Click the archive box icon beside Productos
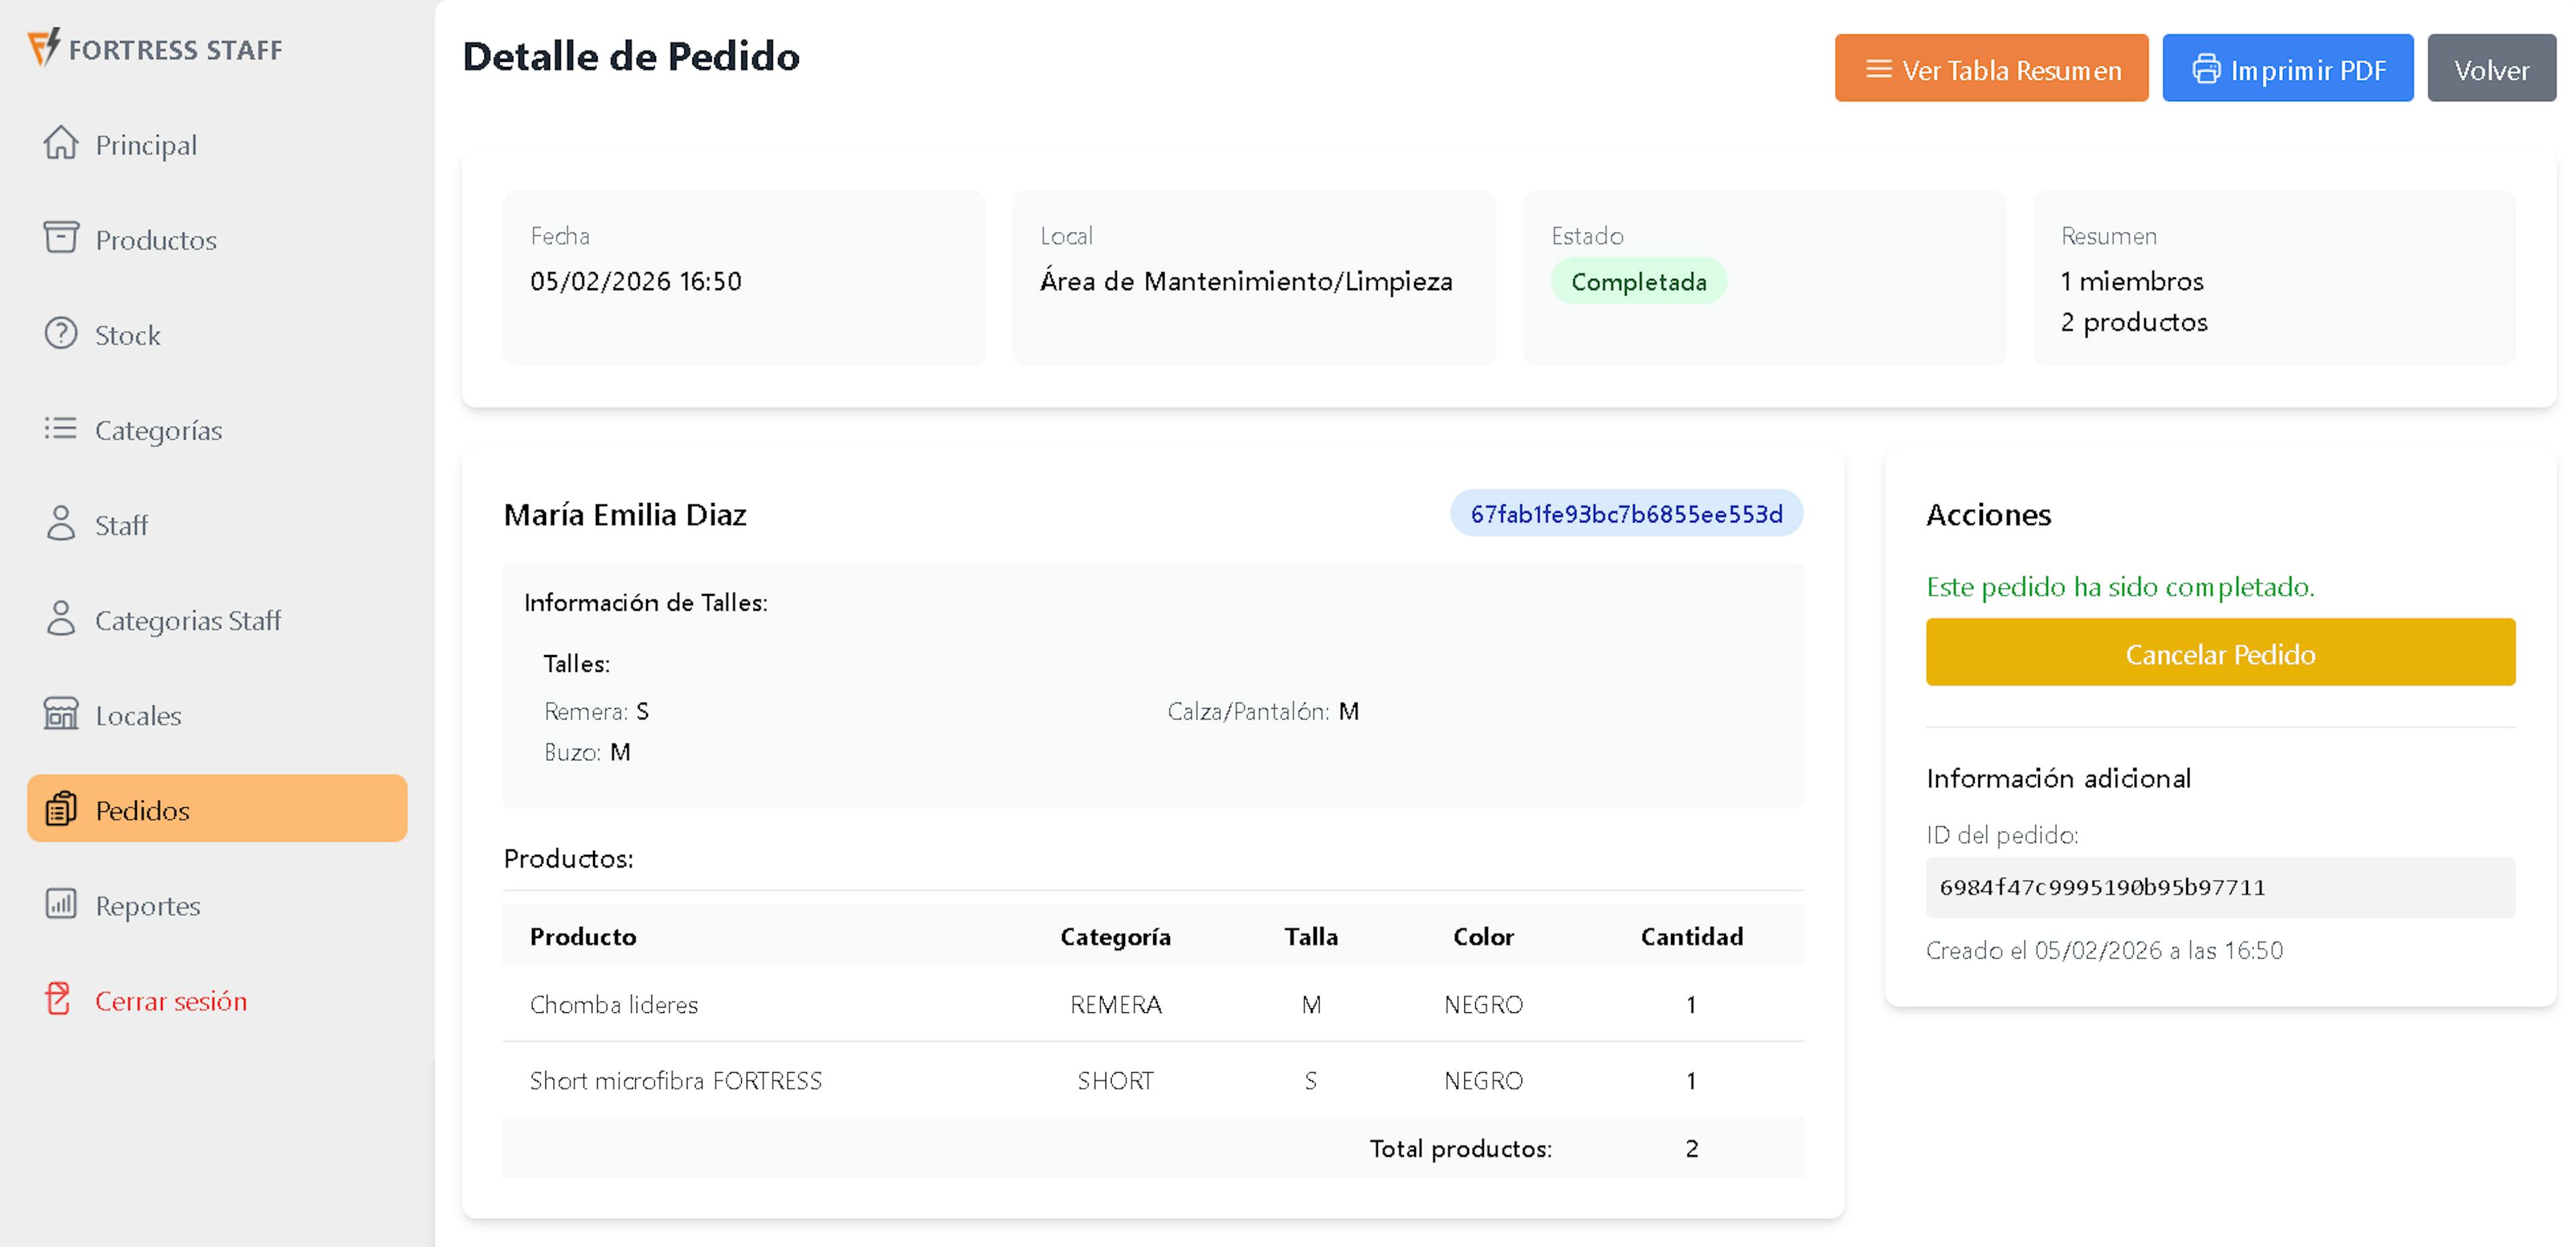Image resolution: width=2576 pixels, height=1247 pixels. coord(60,238)
